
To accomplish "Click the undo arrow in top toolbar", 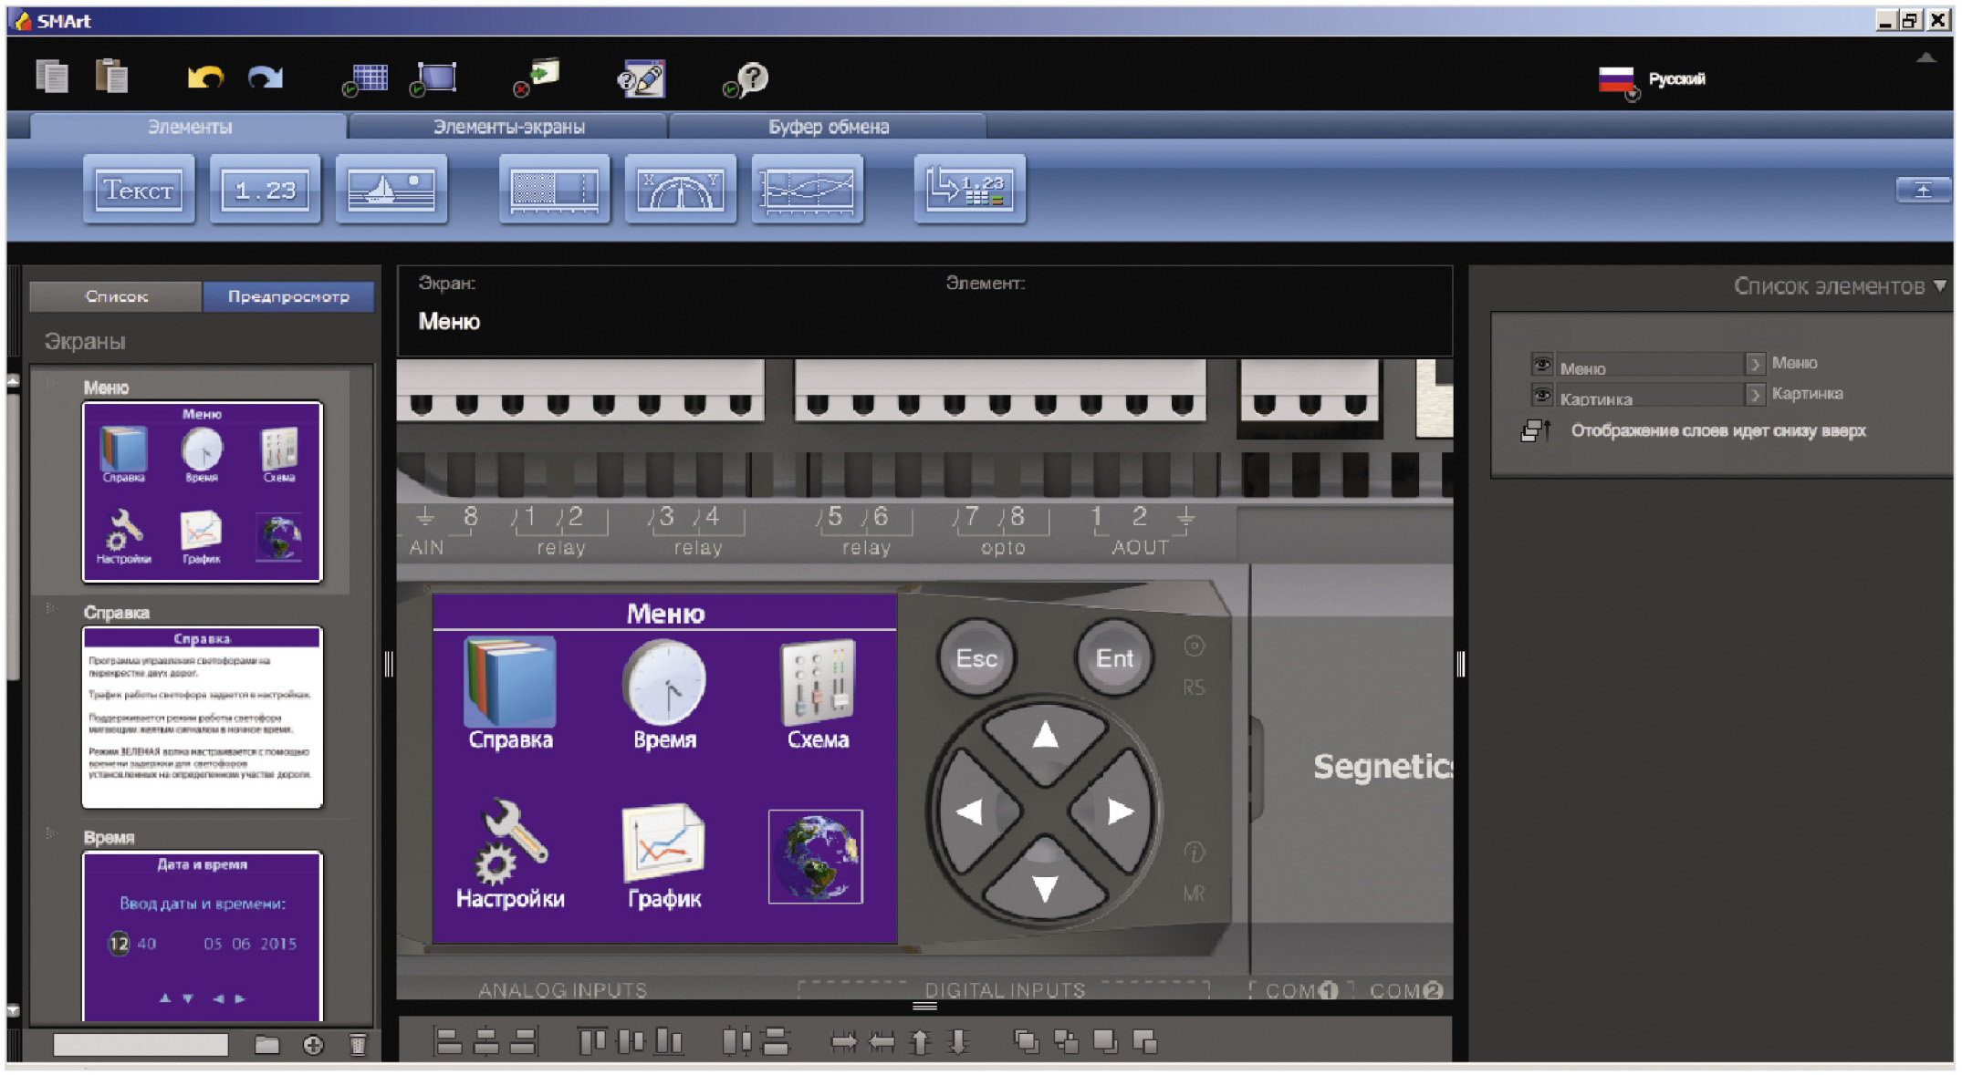I will tap(205, 78).
